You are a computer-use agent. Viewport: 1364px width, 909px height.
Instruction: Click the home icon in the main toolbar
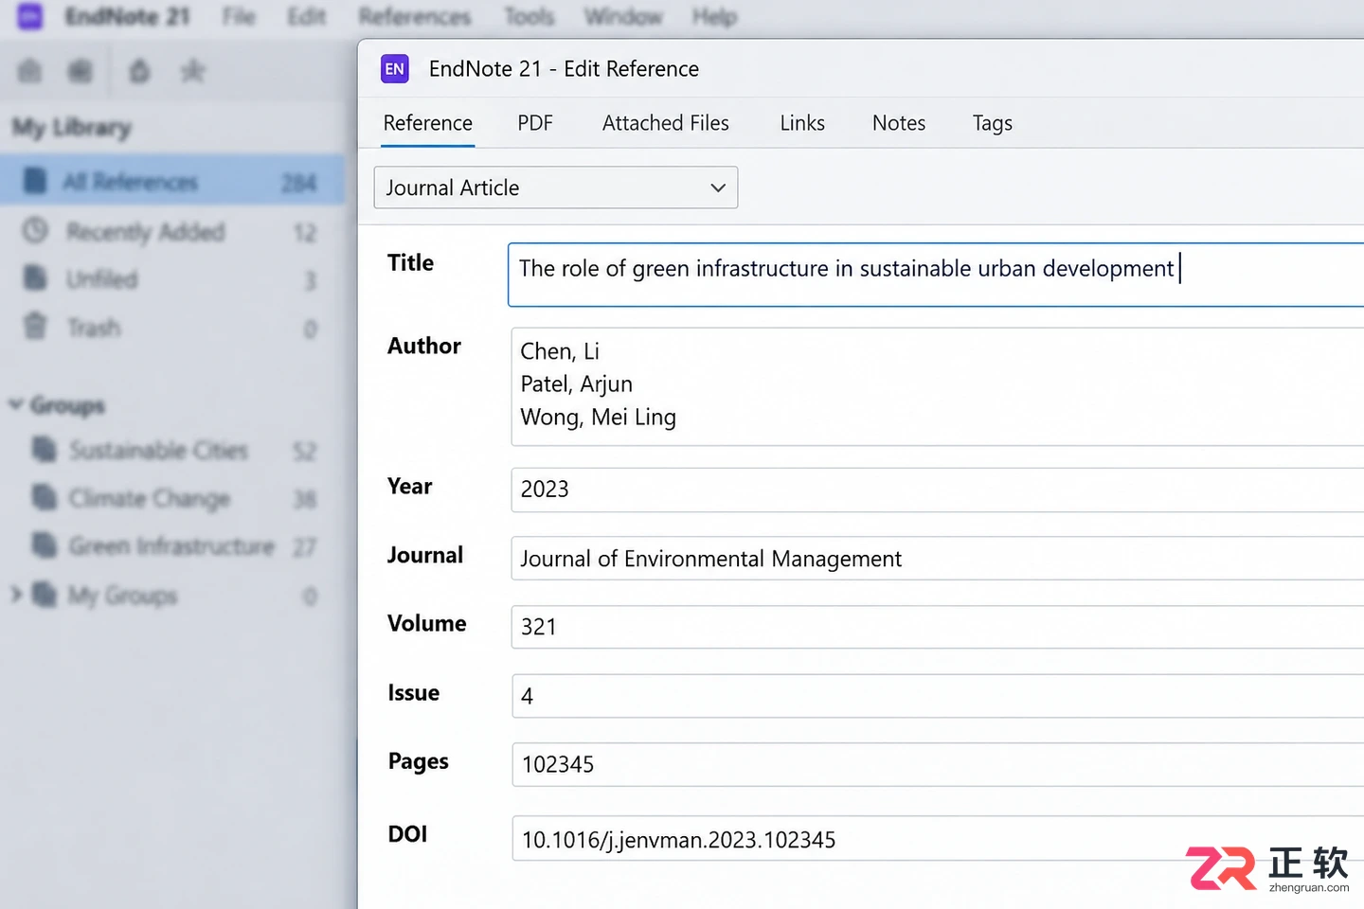(30, 71)
